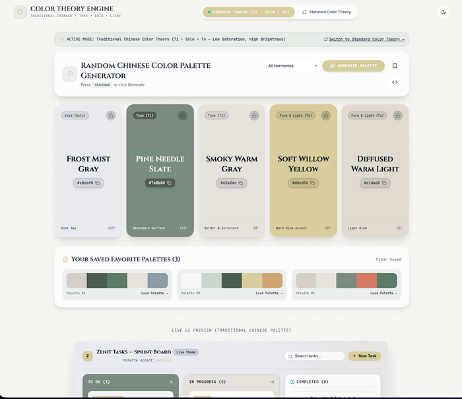
Task: Click Light Glow label on Diffused Warm Light
Action: (357, 228)
